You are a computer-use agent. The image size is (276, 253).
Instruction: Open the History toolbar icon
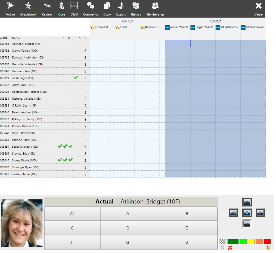coord(136,9)
